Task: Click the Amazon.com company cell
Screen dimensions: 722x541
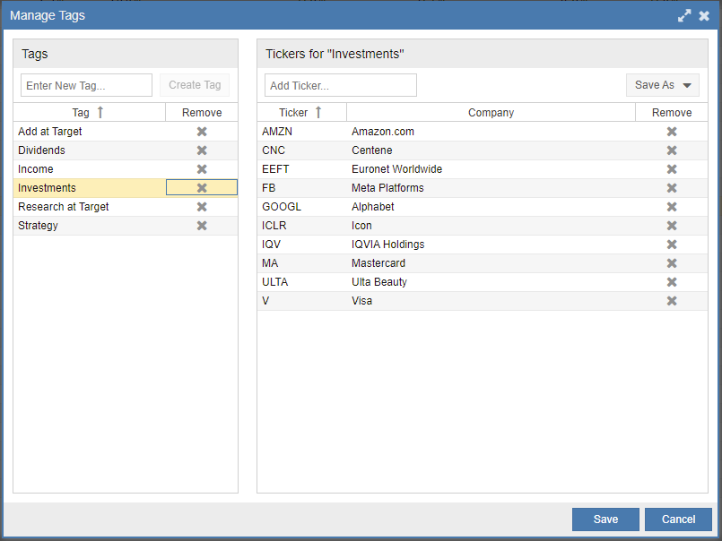Action: click(x=491, y=132)
